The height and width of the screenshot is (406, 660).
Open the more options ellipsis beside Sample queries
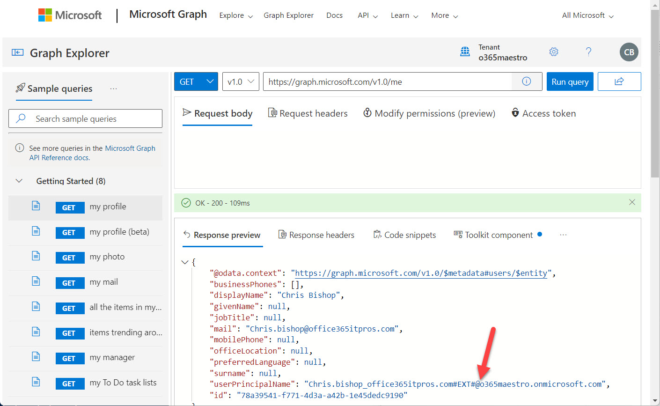pyautogui.click(x=113, y=89)
